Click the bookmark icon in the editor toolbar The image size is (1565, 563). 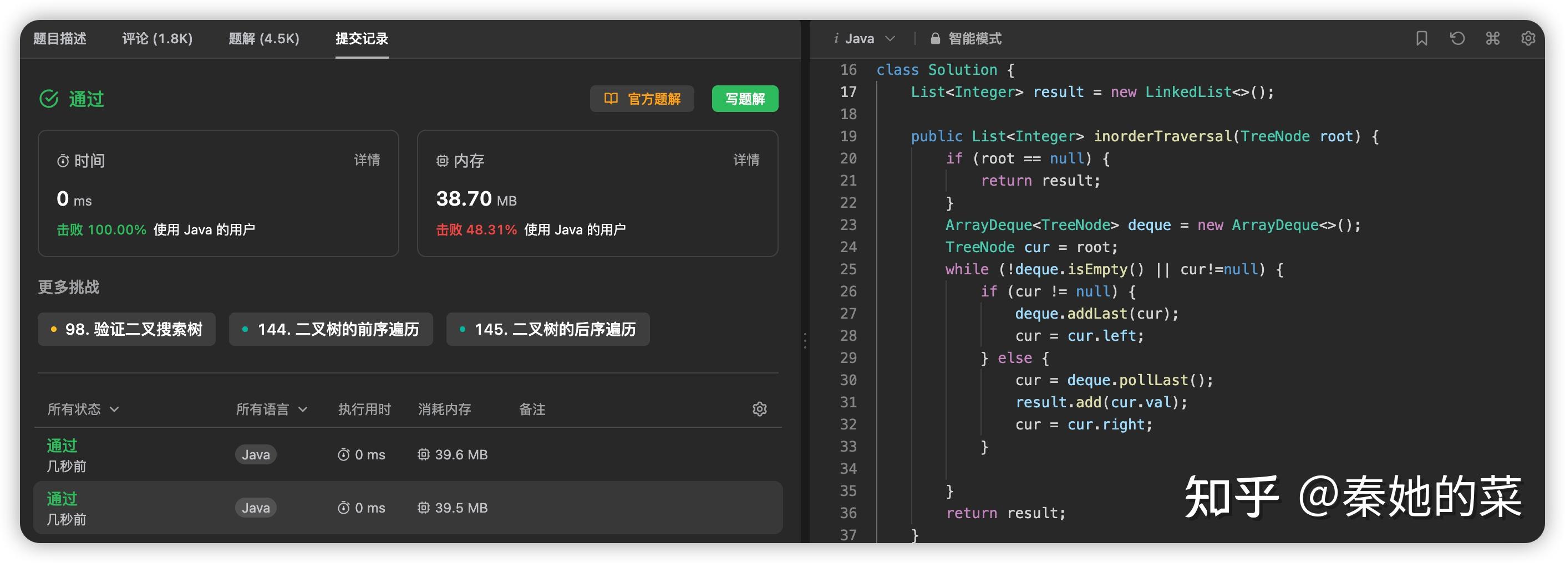point(1421,38)
